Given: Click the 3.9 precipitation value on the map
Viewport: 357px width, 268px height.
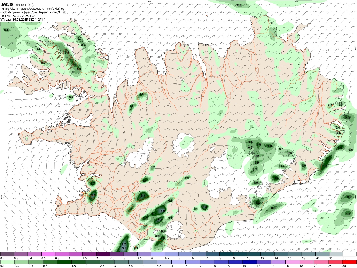Looking at the screenshot, I should (124, 248).
